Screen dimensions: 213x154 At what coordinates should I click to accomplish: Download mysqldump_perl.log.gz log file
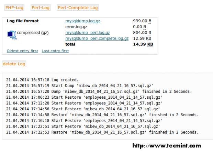click(88, 33)
